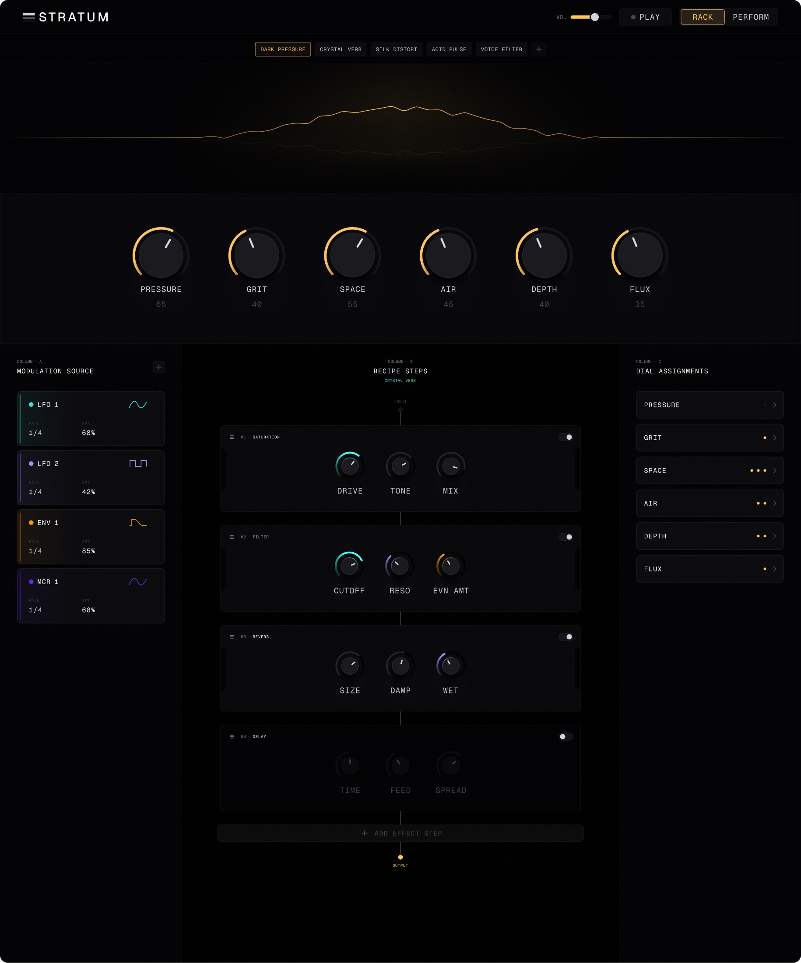The image size is (801, 963).
Task: Disable the Saturation effect step
Action: point(566,437)
